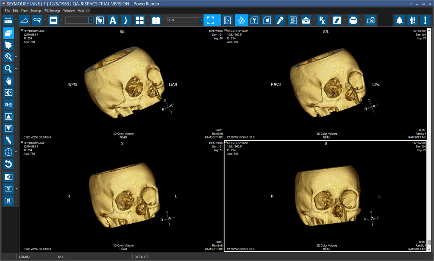
Task: Expand the printer options dropdown arrow
Action: pyautogui.click(x=361, y=20)
